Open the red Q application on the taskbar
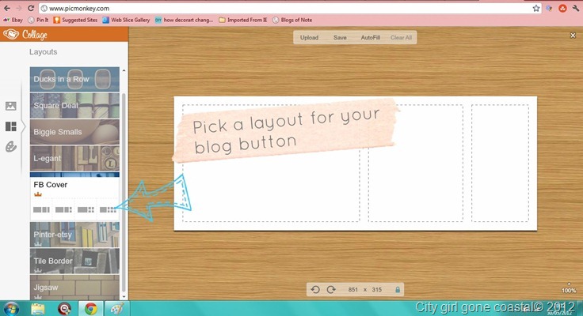This screenshot has width=583, height=316. click(x=64, y=309)
